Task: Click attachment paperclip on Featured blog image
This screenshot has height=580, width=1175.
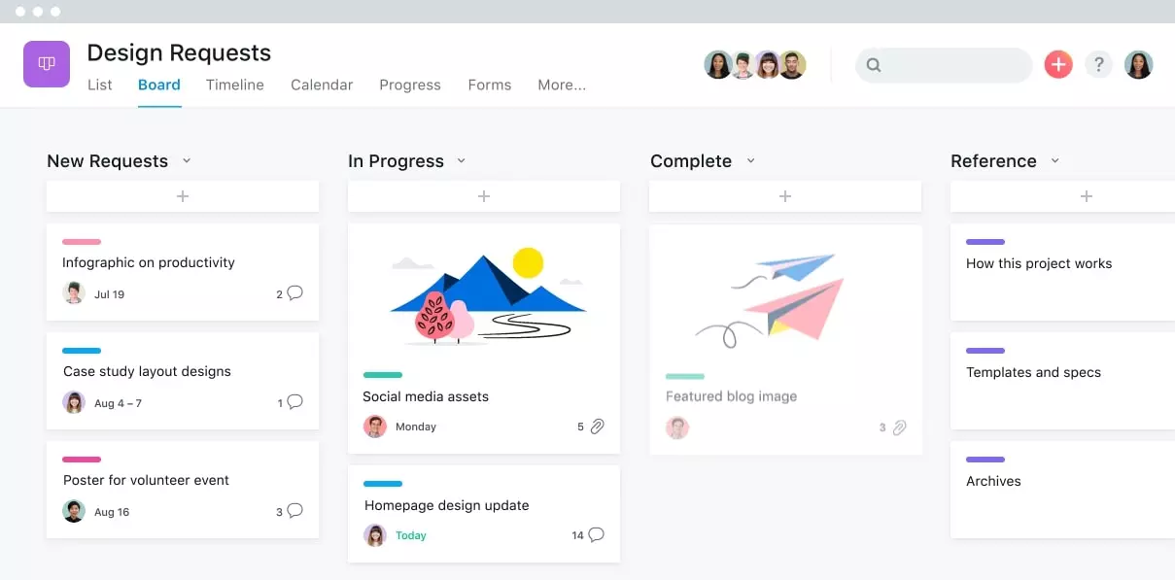Action: 900,426
